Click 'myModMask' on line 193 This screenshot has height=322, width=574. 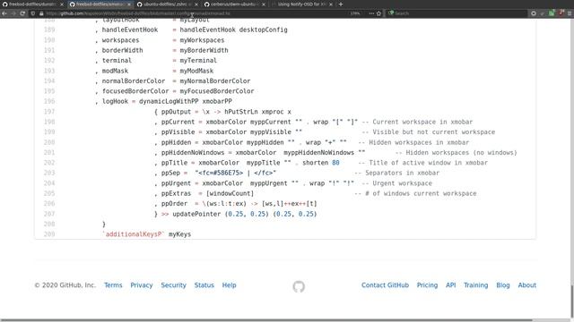(x=196, y=71)
